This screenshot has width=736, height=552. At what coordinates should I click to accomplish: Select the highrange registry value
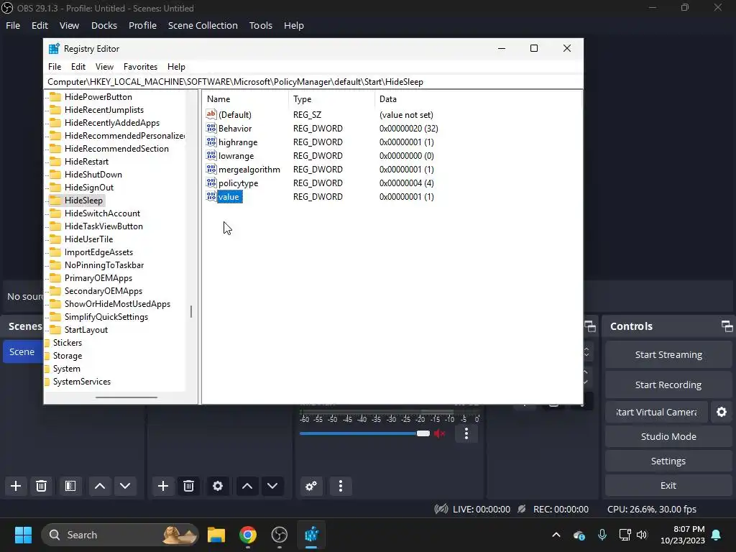[237, 142]
